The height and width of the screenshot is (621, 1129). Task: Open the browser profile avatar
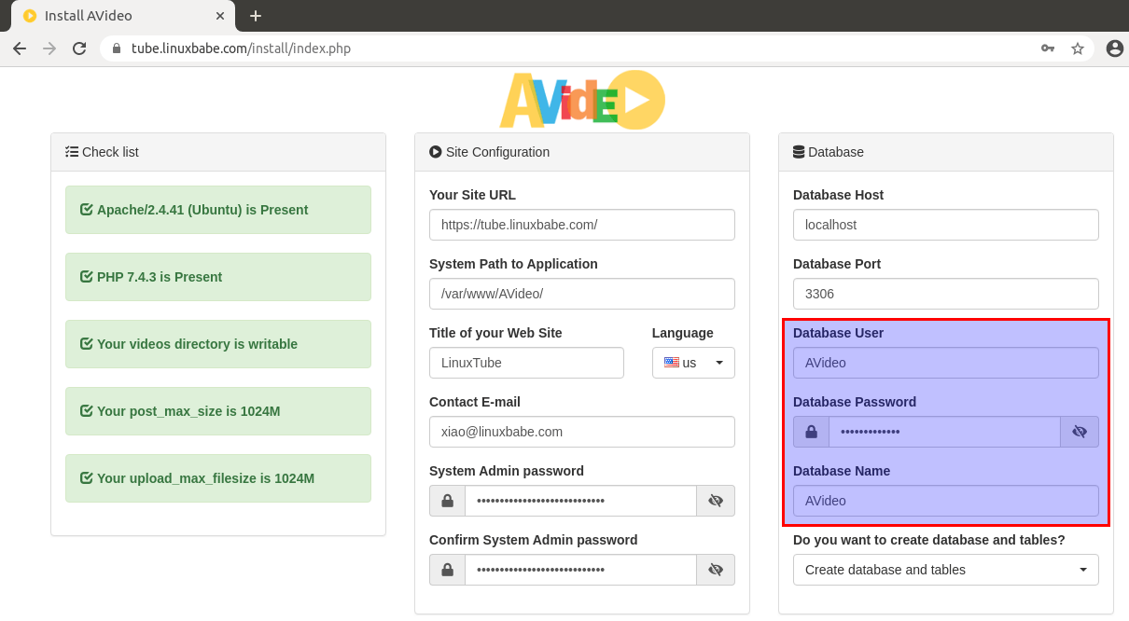click(x=1114, y=48)
